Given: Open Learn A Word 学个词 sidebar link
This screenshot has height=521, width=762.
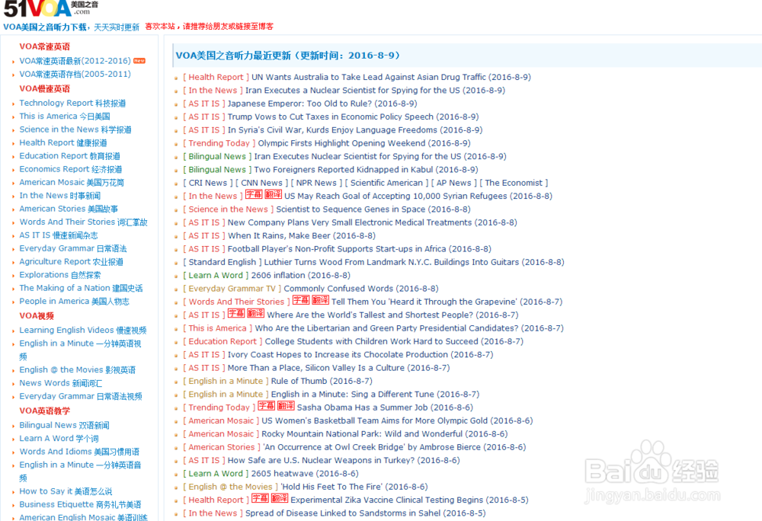Looking at the screenshot, I should pyautogui.click(x=59, y=438).
